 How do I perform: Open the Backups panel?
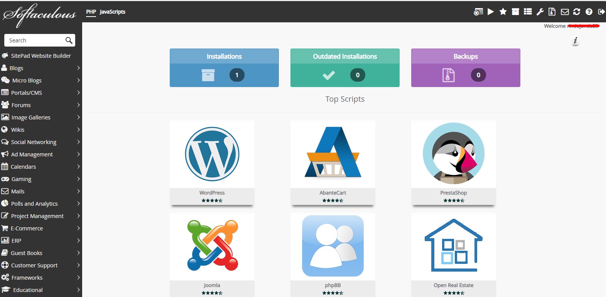click(x=466, y=68)
